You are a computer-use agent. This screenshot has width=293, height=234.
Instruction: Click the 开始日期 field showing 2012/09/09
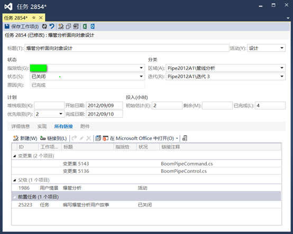click(x=104, y=106)
